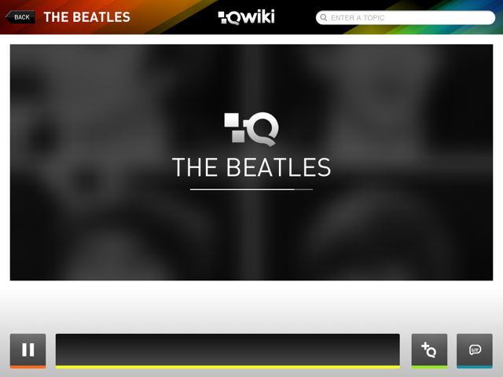Open the speech bubble comment icon
This screenshot has height=377, width=503.
point(475,350)
